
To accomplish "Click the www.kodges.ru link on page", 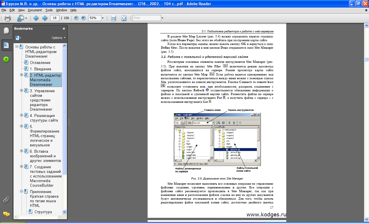I will (266, 215).
